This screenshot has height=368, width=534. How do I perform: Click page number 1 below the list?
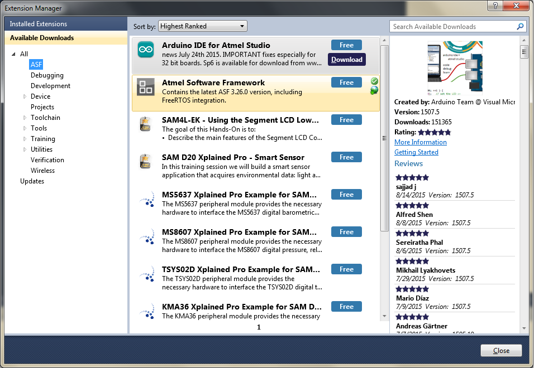(x=259, y=327)
